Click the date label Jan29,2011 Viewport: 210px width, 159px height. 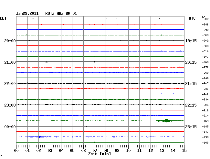tap(27, 14)
